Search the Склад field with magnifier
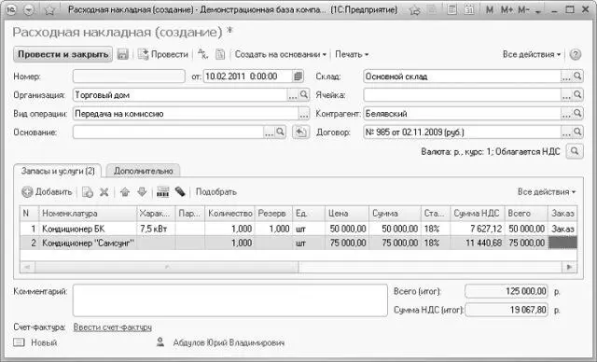 pos(577,77)
